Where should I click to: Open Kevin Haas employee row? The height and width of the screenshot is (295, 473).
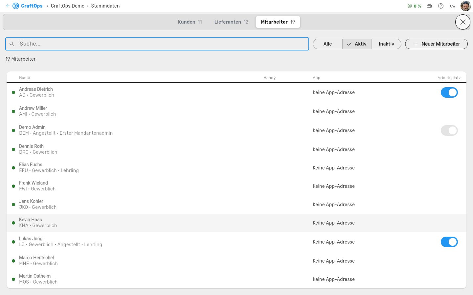coord(236,223)
